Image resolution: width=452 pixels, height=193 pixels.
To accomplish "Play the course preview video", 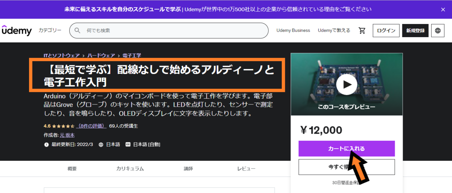I will (347, 84).
